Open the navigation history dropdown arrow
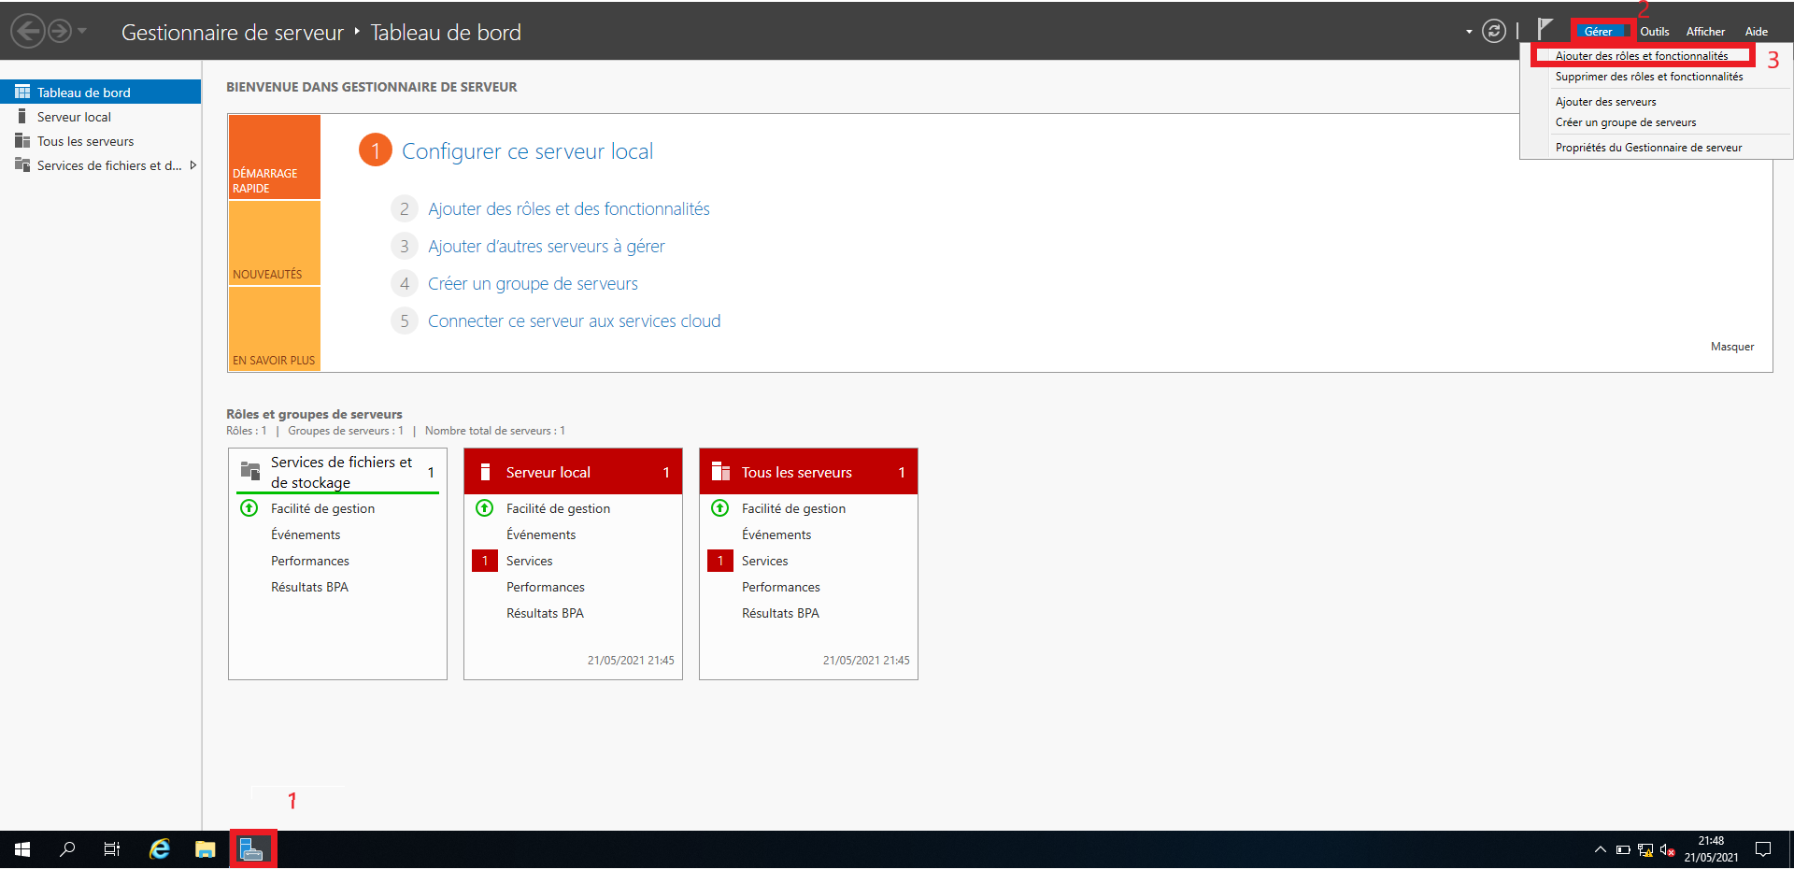The height and width of the screenshot is (869, 1794). coord(82,32)
